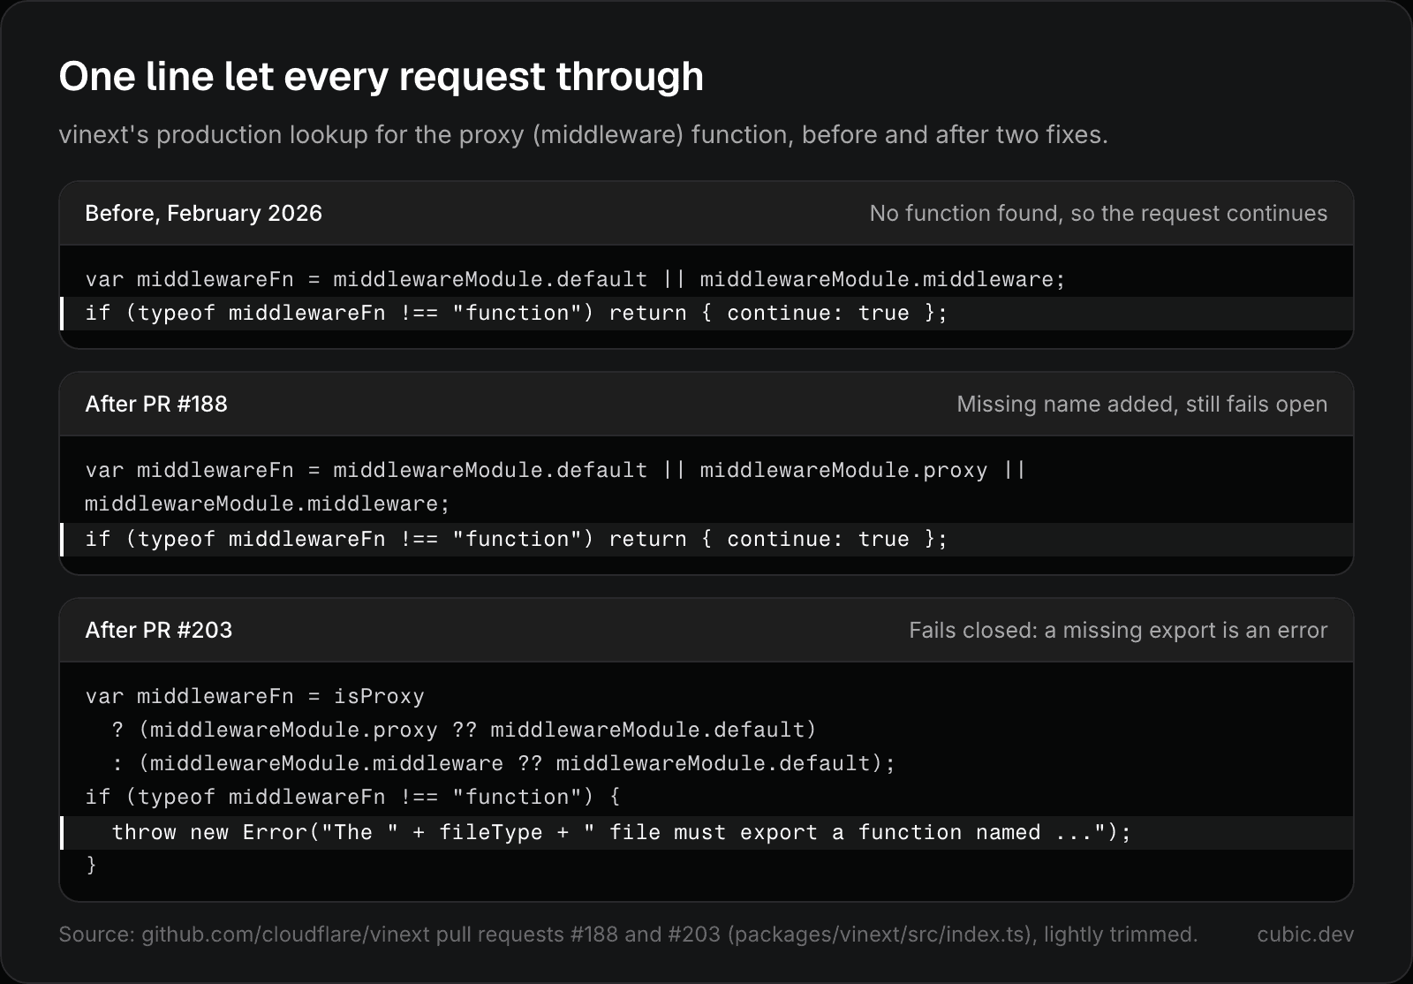Click the note 'Missing name added, still fails open'

[x=1142, y=404]
